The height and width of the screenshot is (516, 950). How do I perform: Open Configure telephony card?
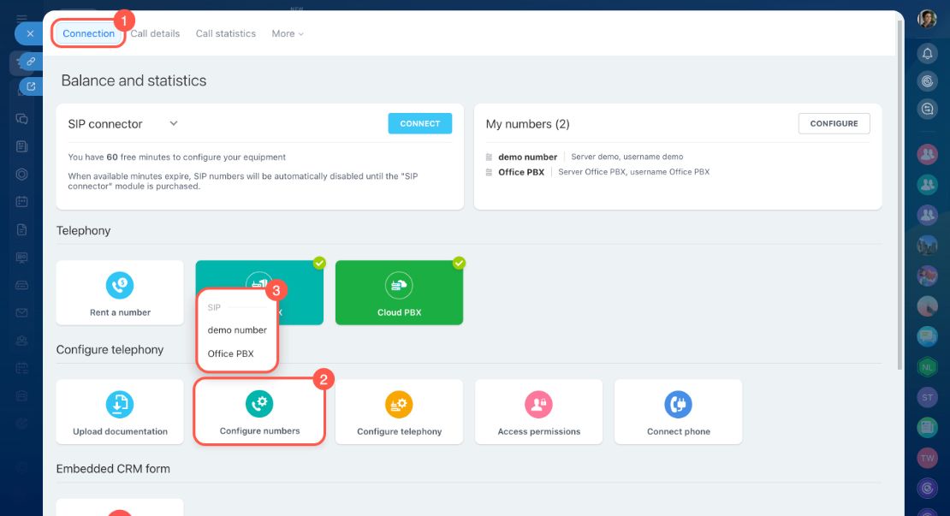click(x=399, y=412)
